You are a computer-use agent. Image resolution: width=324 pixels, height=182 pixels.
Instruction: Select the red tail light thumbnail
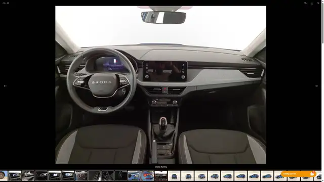[147, 175]
